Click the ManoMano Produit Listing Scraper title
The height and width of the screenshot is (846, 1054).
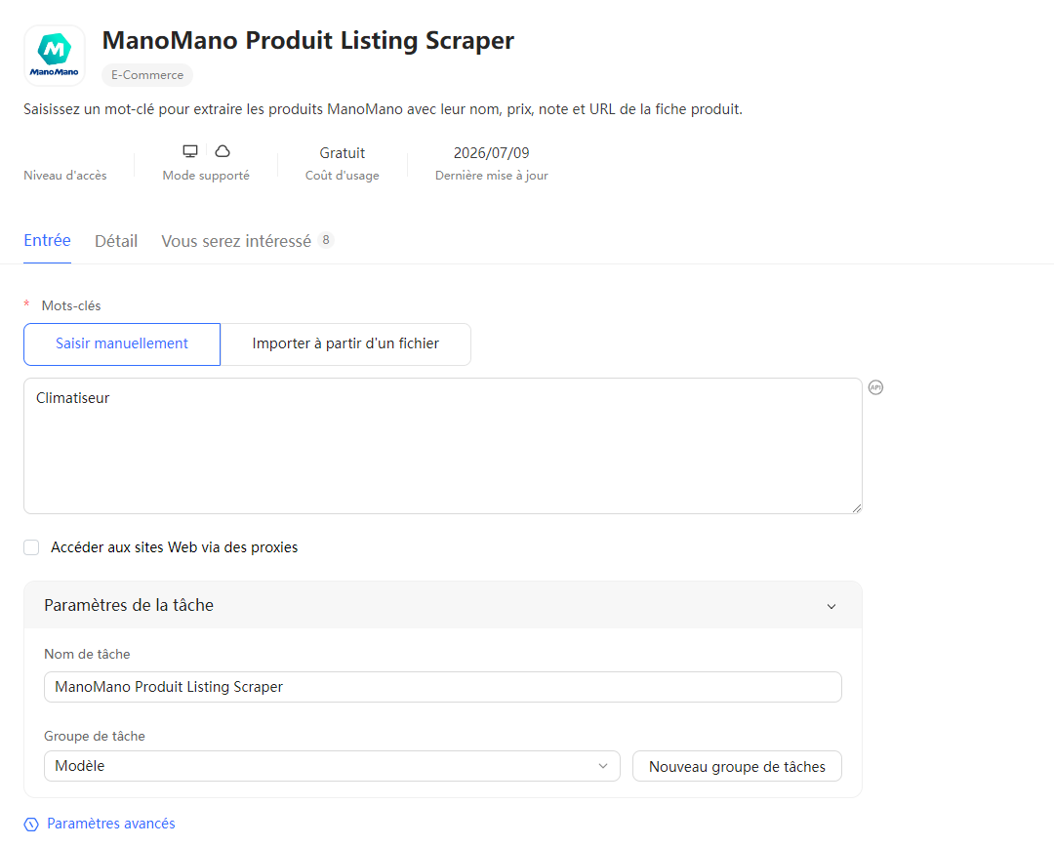[307, 40]
